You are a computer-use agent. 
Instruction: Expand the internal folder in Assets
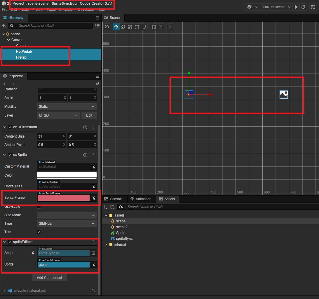point(106,245)
